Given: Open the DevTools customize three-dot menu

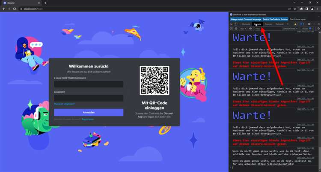Looking at the screenshot, I should 314,24.
